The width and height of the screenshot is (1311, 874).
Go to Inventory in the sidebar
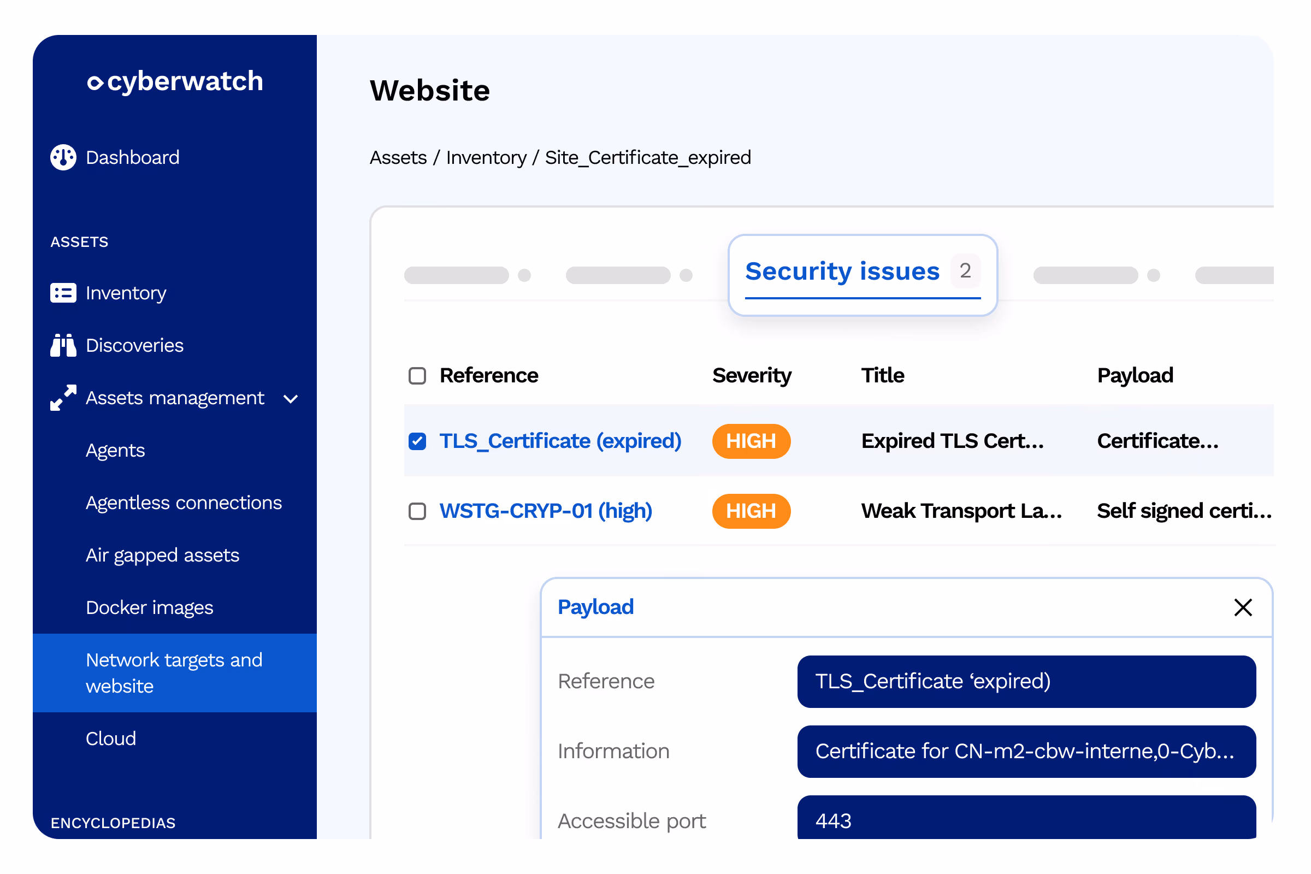126,293
